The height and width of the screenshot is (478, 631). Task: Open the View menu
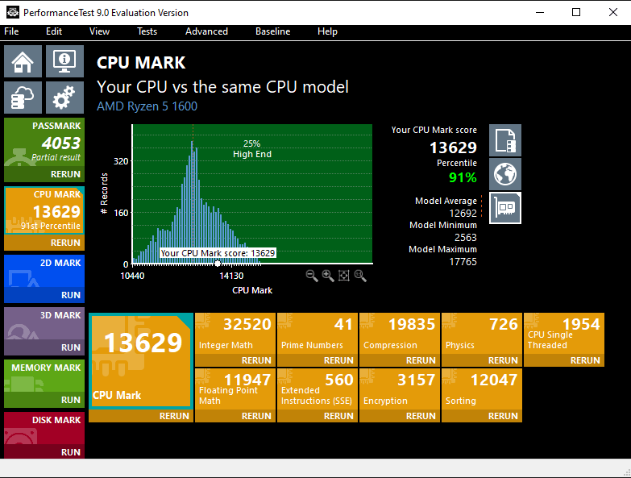tap(99, 31)
